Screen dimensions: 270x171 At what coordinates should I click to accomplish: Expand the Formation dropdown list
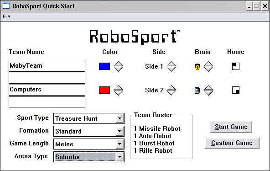click(119, 131)
